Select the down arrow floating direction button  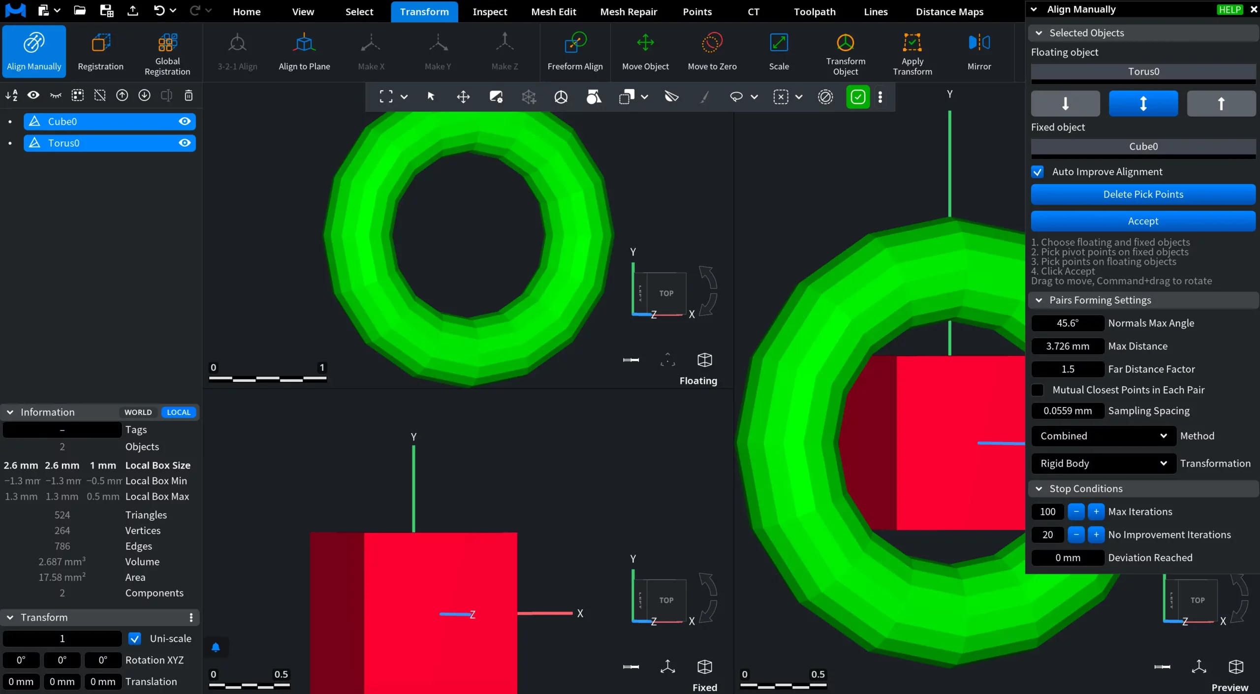click(1066, 103)
